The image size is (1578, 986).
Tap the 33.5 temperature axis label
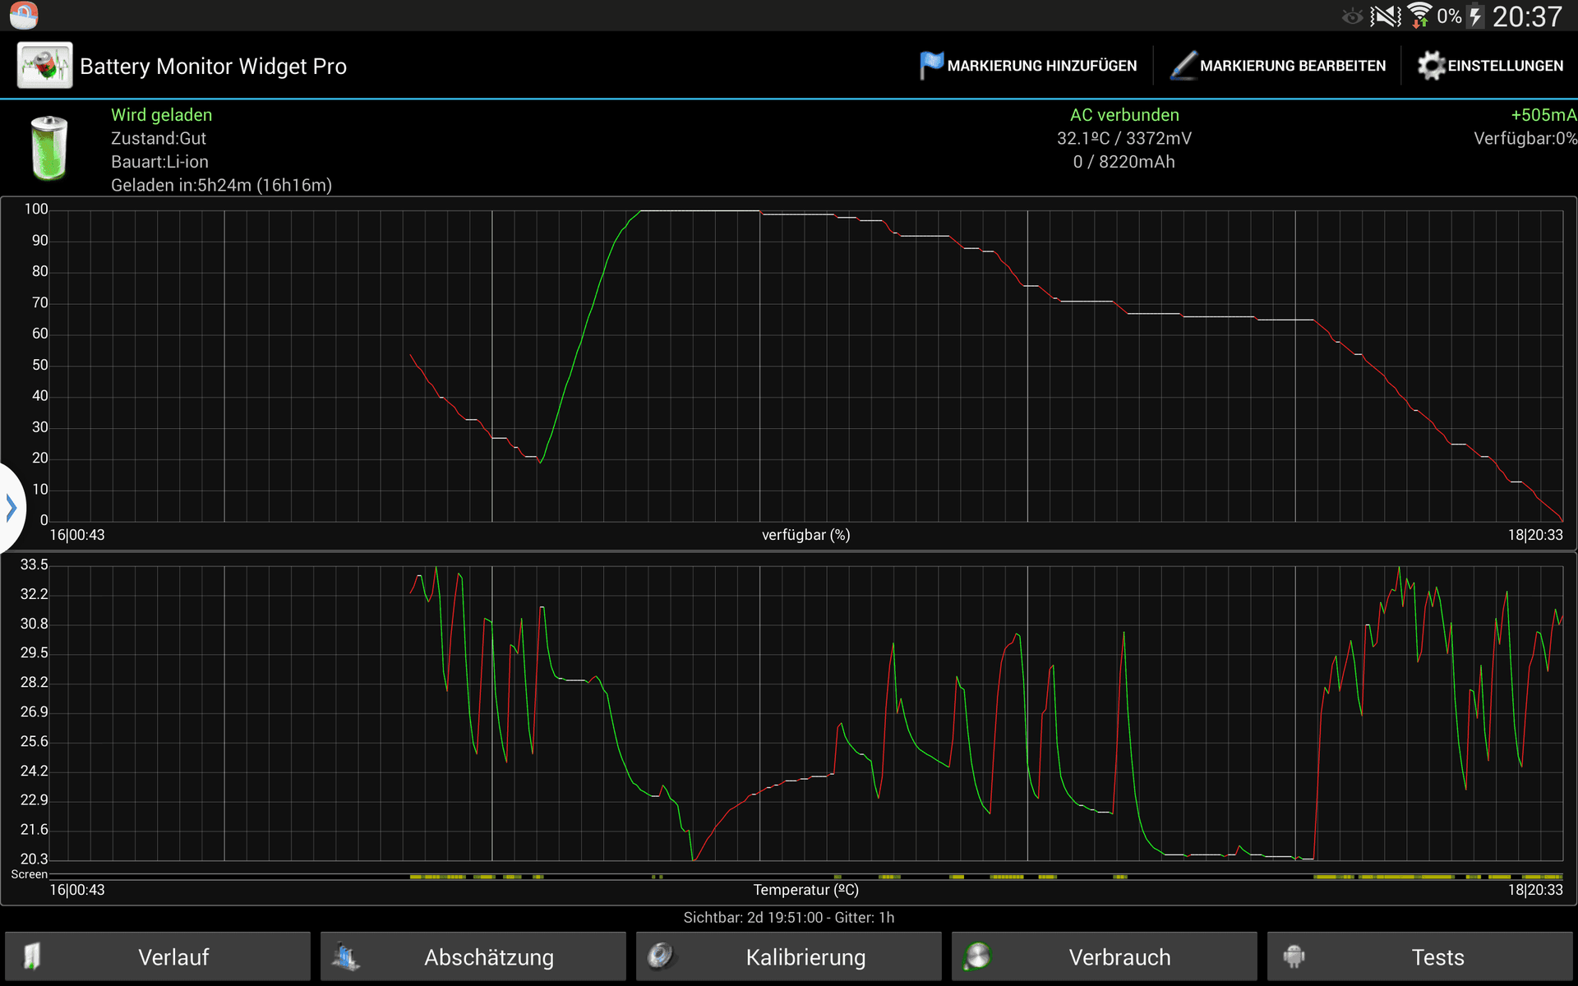pyautogui.click(x=35, y=564)
